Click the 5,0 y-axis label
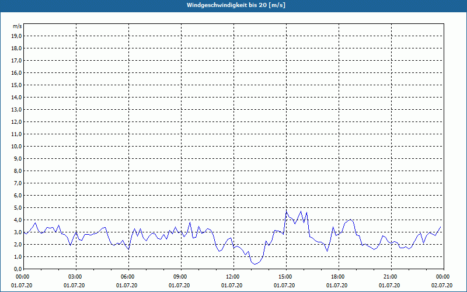The image size is (467, 292). pyautogui.click(x=18, y=208)
